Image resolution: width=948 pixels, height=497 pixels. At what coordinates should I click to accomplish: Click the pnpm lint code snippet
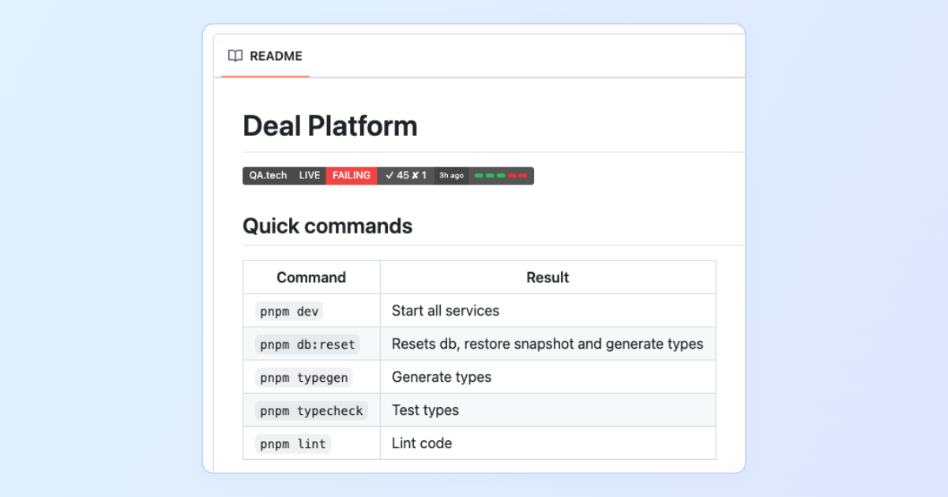click(x=292, y=443)
